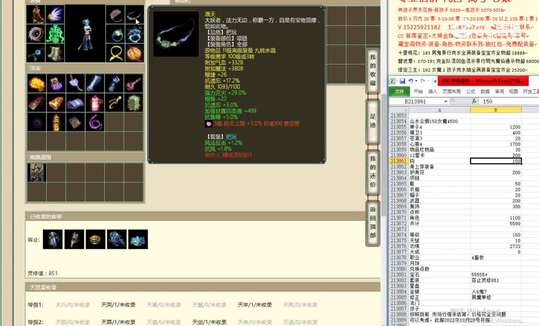Select the golden hook treasure icon
Screen dimensions: 539x326
(x=114, y=103)
